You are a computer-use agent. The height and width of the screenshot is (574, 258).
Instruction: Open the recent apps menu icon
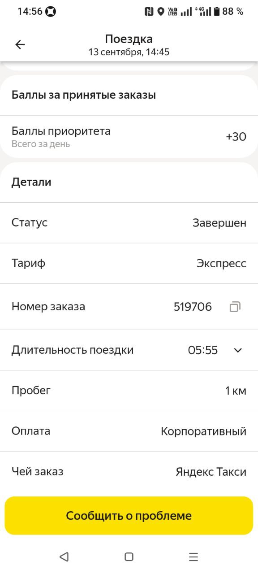193,557
